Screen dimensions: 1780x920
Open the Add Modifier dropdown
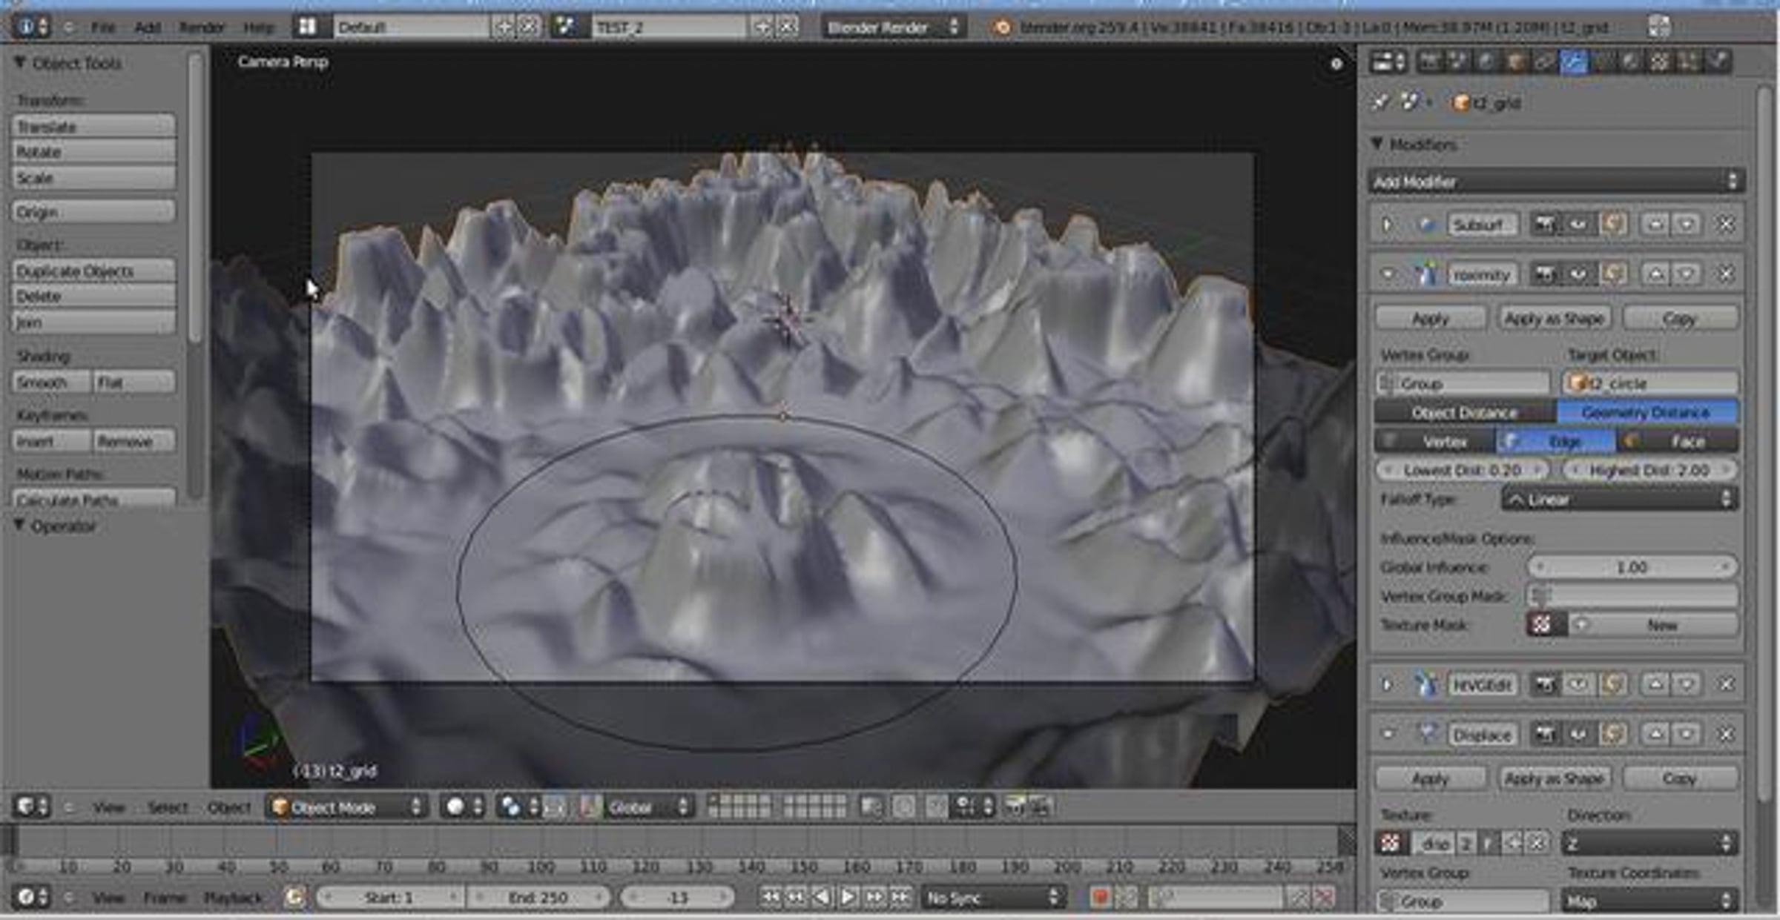tap(1555, 182)
